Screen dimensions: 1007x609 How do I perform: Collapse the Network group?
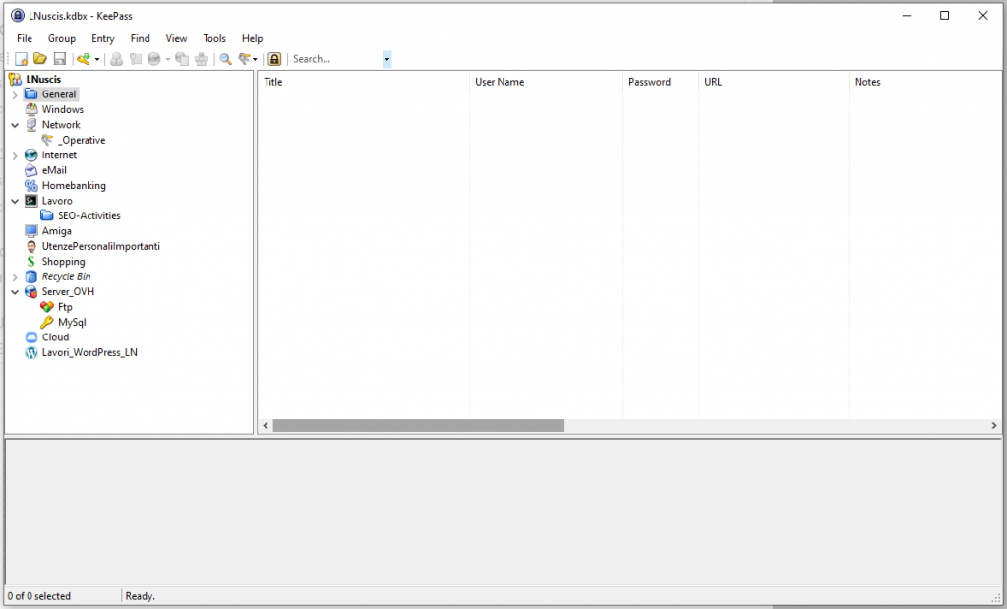(15, 125)
